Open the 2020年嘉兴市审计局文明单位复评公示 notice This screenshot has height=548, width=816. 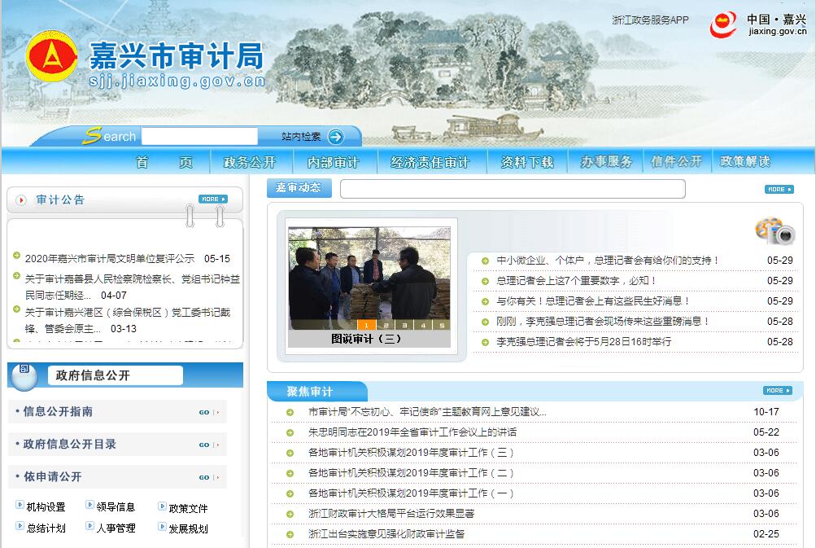110,259
